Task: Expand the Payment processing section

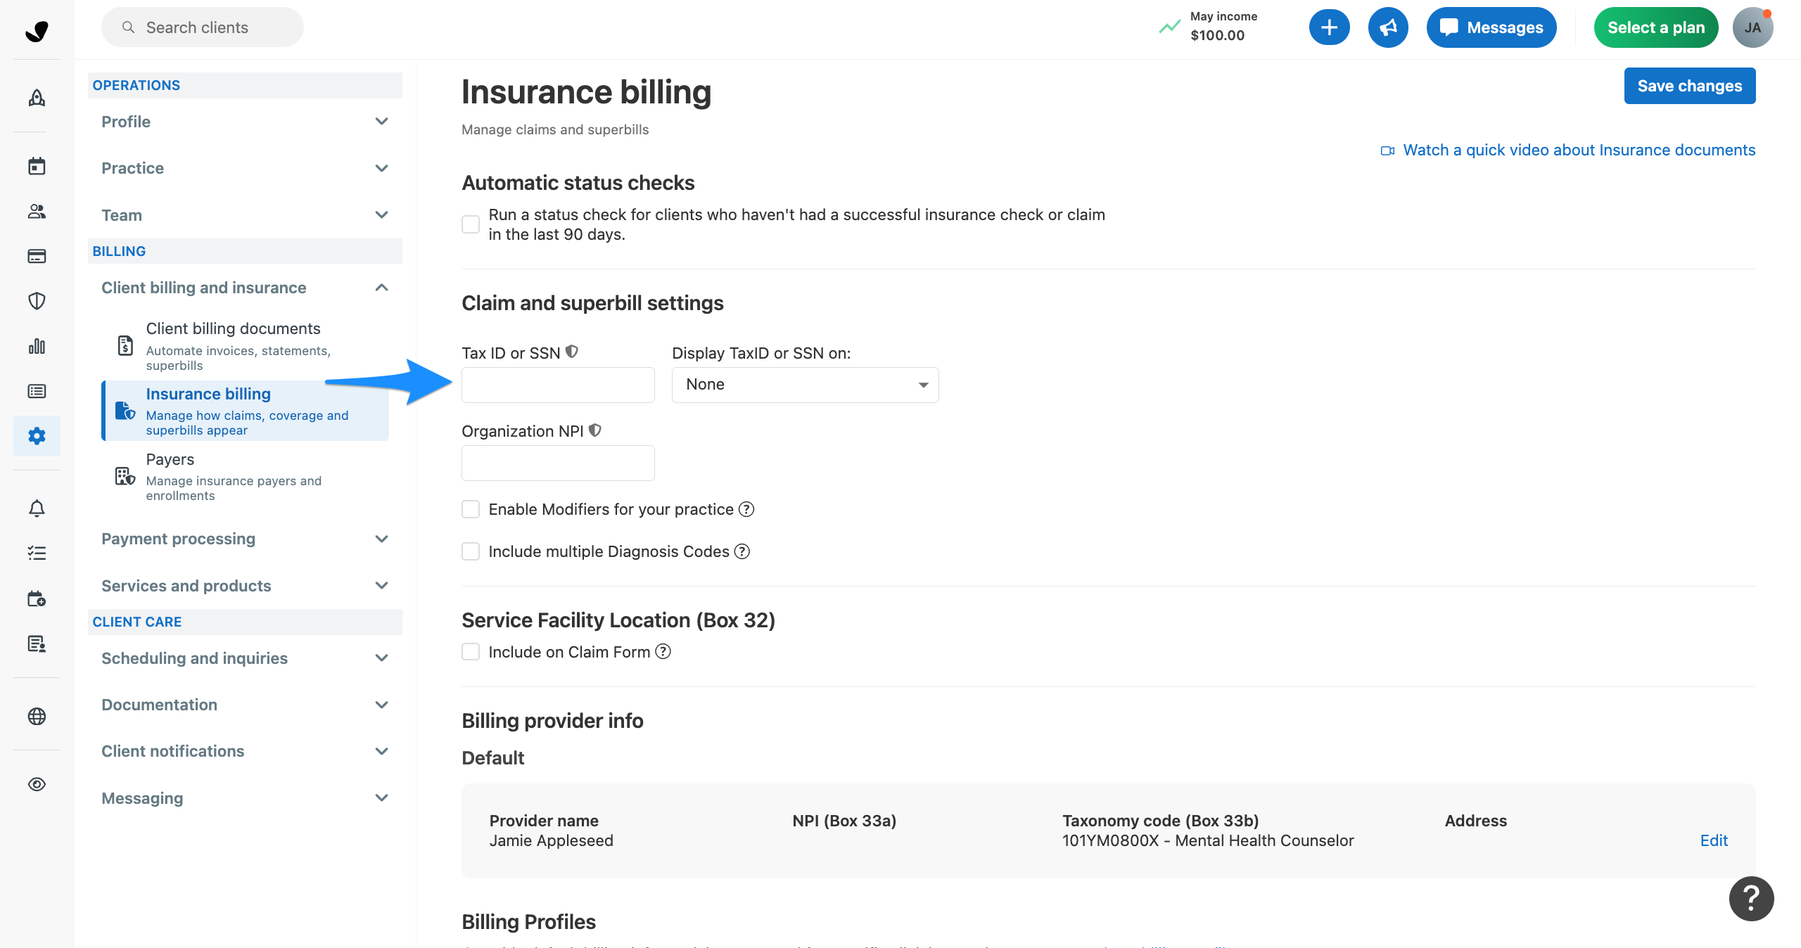Action: click(x=245, y=539)
